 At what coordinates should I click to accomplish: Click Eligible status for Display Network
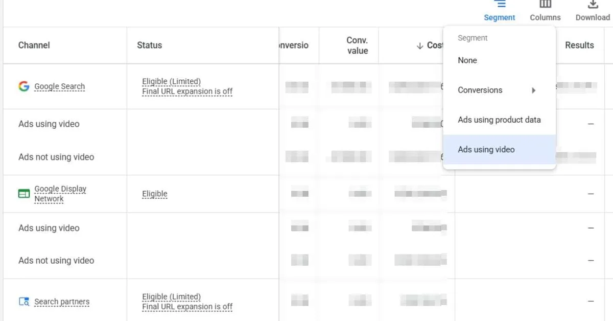coord(155,194)
